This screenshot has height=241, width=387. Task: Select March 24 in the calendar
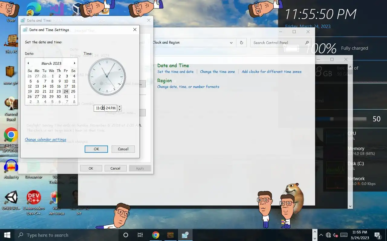pos(66,91)
